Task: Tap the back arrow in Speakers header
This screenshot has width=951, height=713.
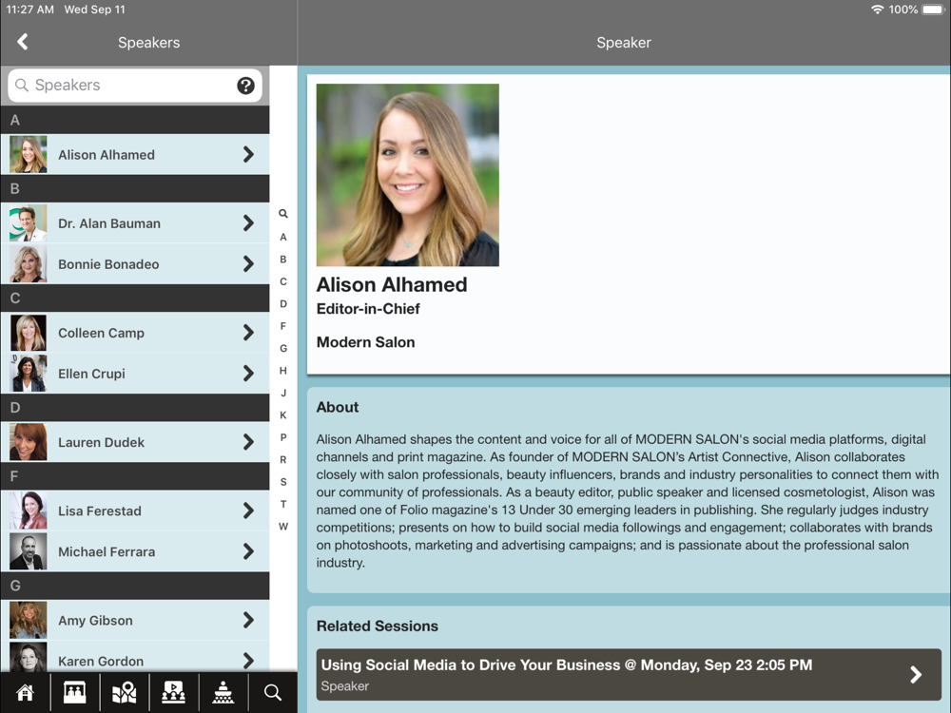Action: point(23,42)
